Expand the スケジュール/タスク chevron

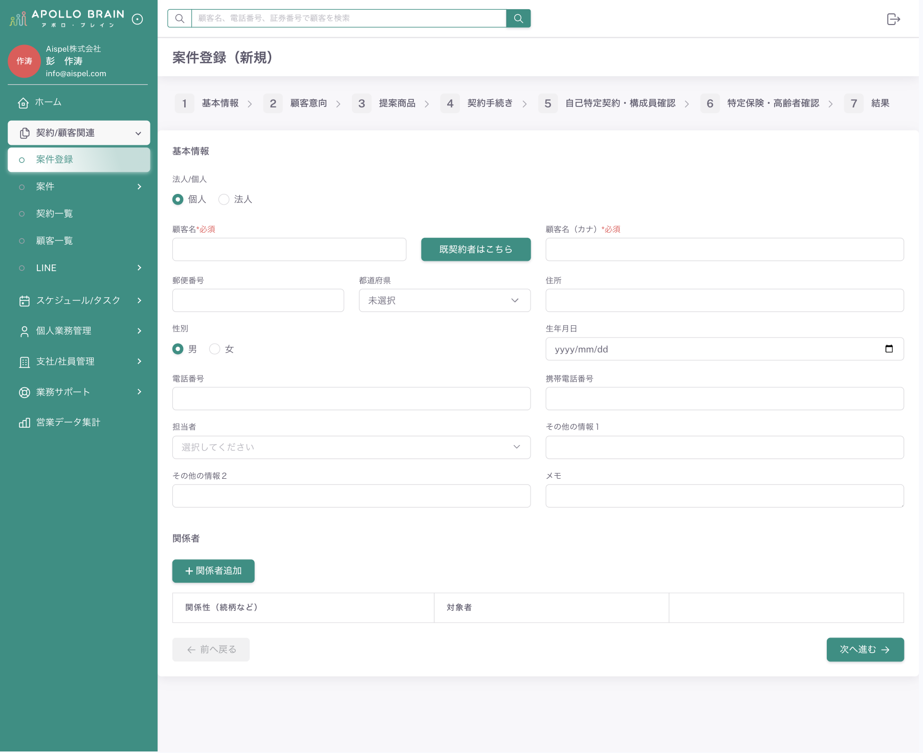click(x=139, y=301)
